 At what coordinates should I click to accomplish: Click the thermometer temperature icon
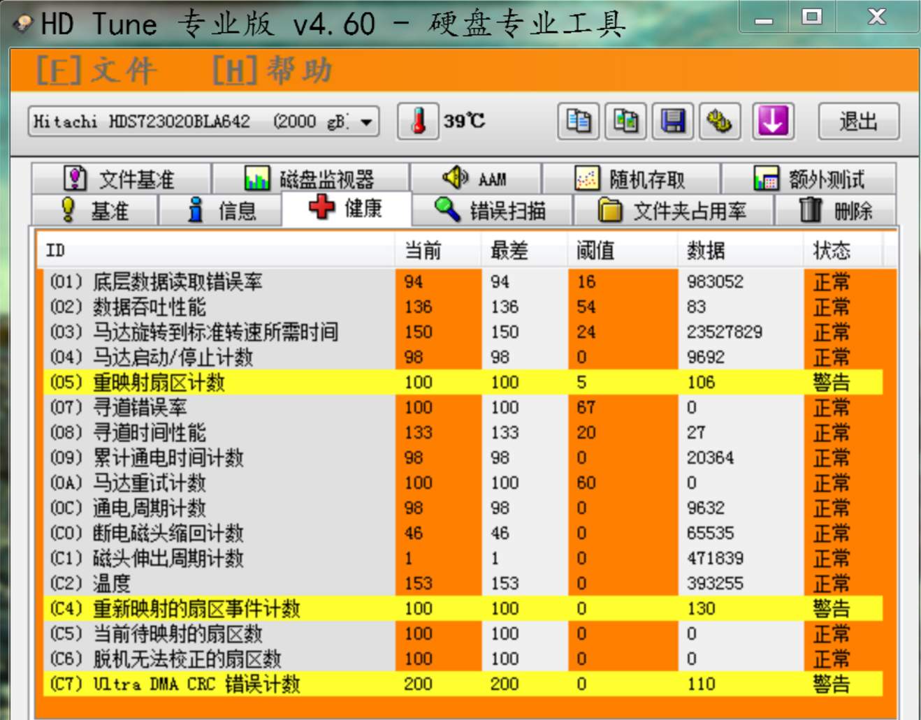pos(418,122)
